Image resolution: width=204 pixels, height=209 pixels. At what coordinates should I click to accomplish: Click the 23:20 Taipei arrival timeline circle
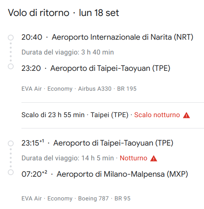(x=11, y=67)
